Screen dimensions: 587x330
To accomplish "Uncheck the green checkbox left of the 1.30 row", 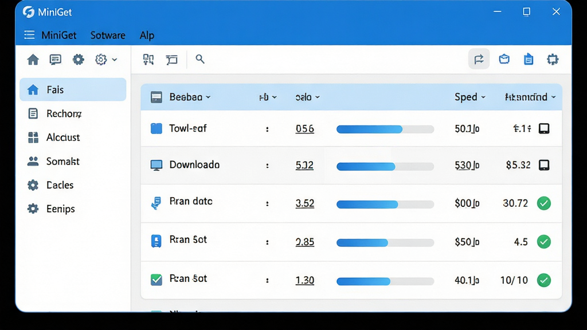I will coord(156,280).
